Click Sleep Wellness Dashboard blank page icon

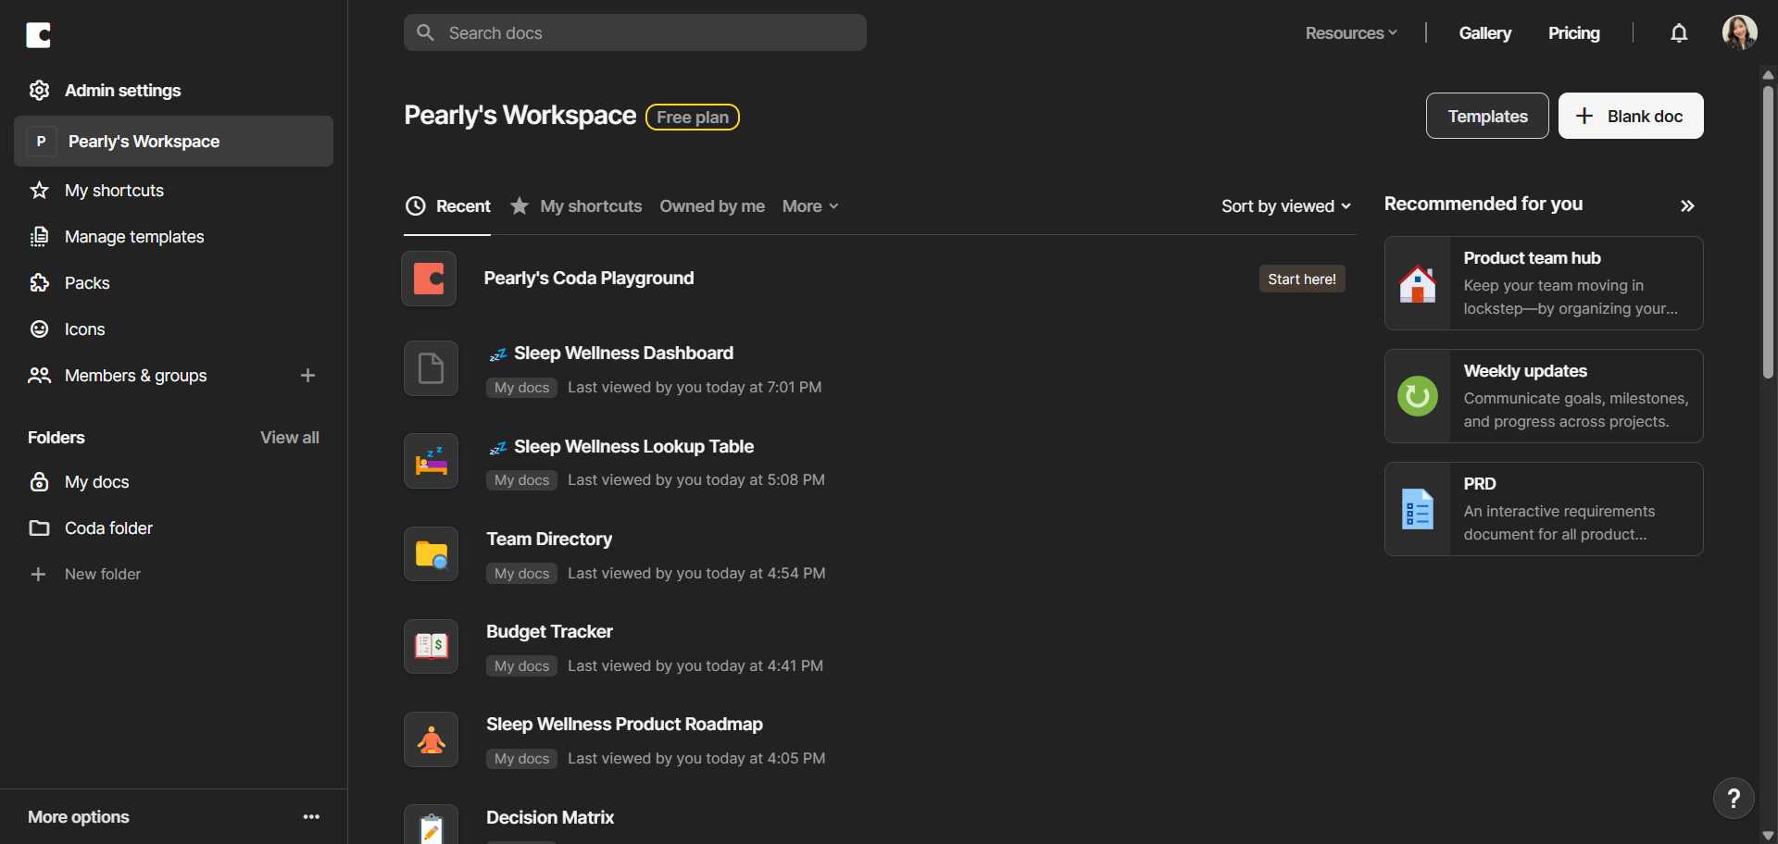[x=431, y=368]
